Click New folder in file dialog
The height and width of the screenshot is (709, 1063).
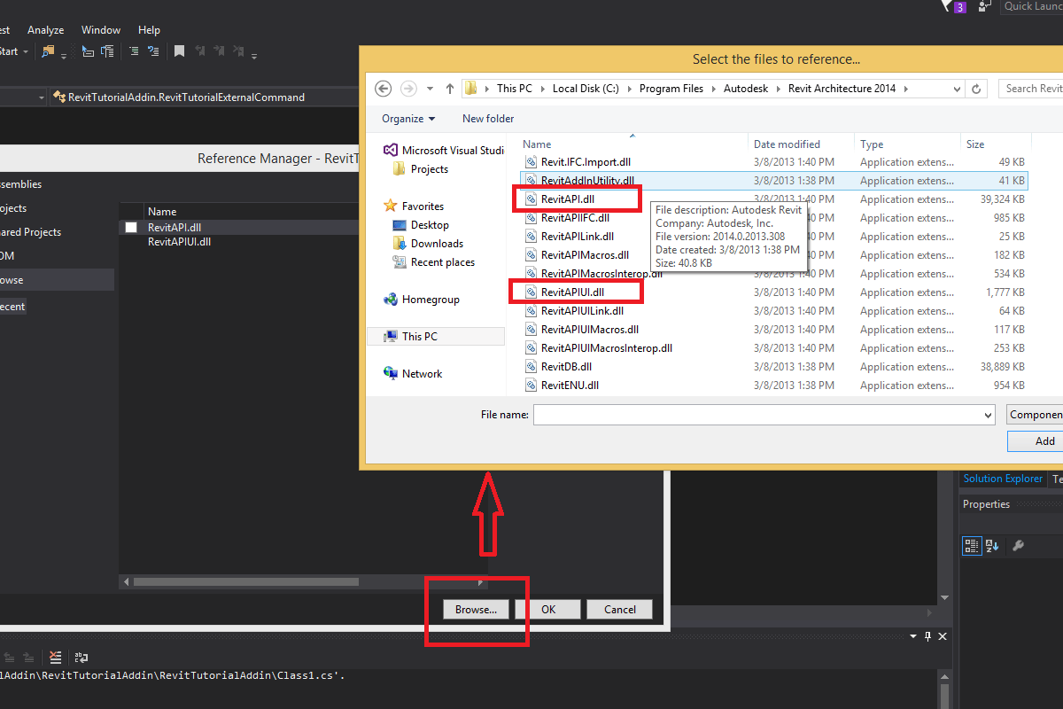pos(488,119)
